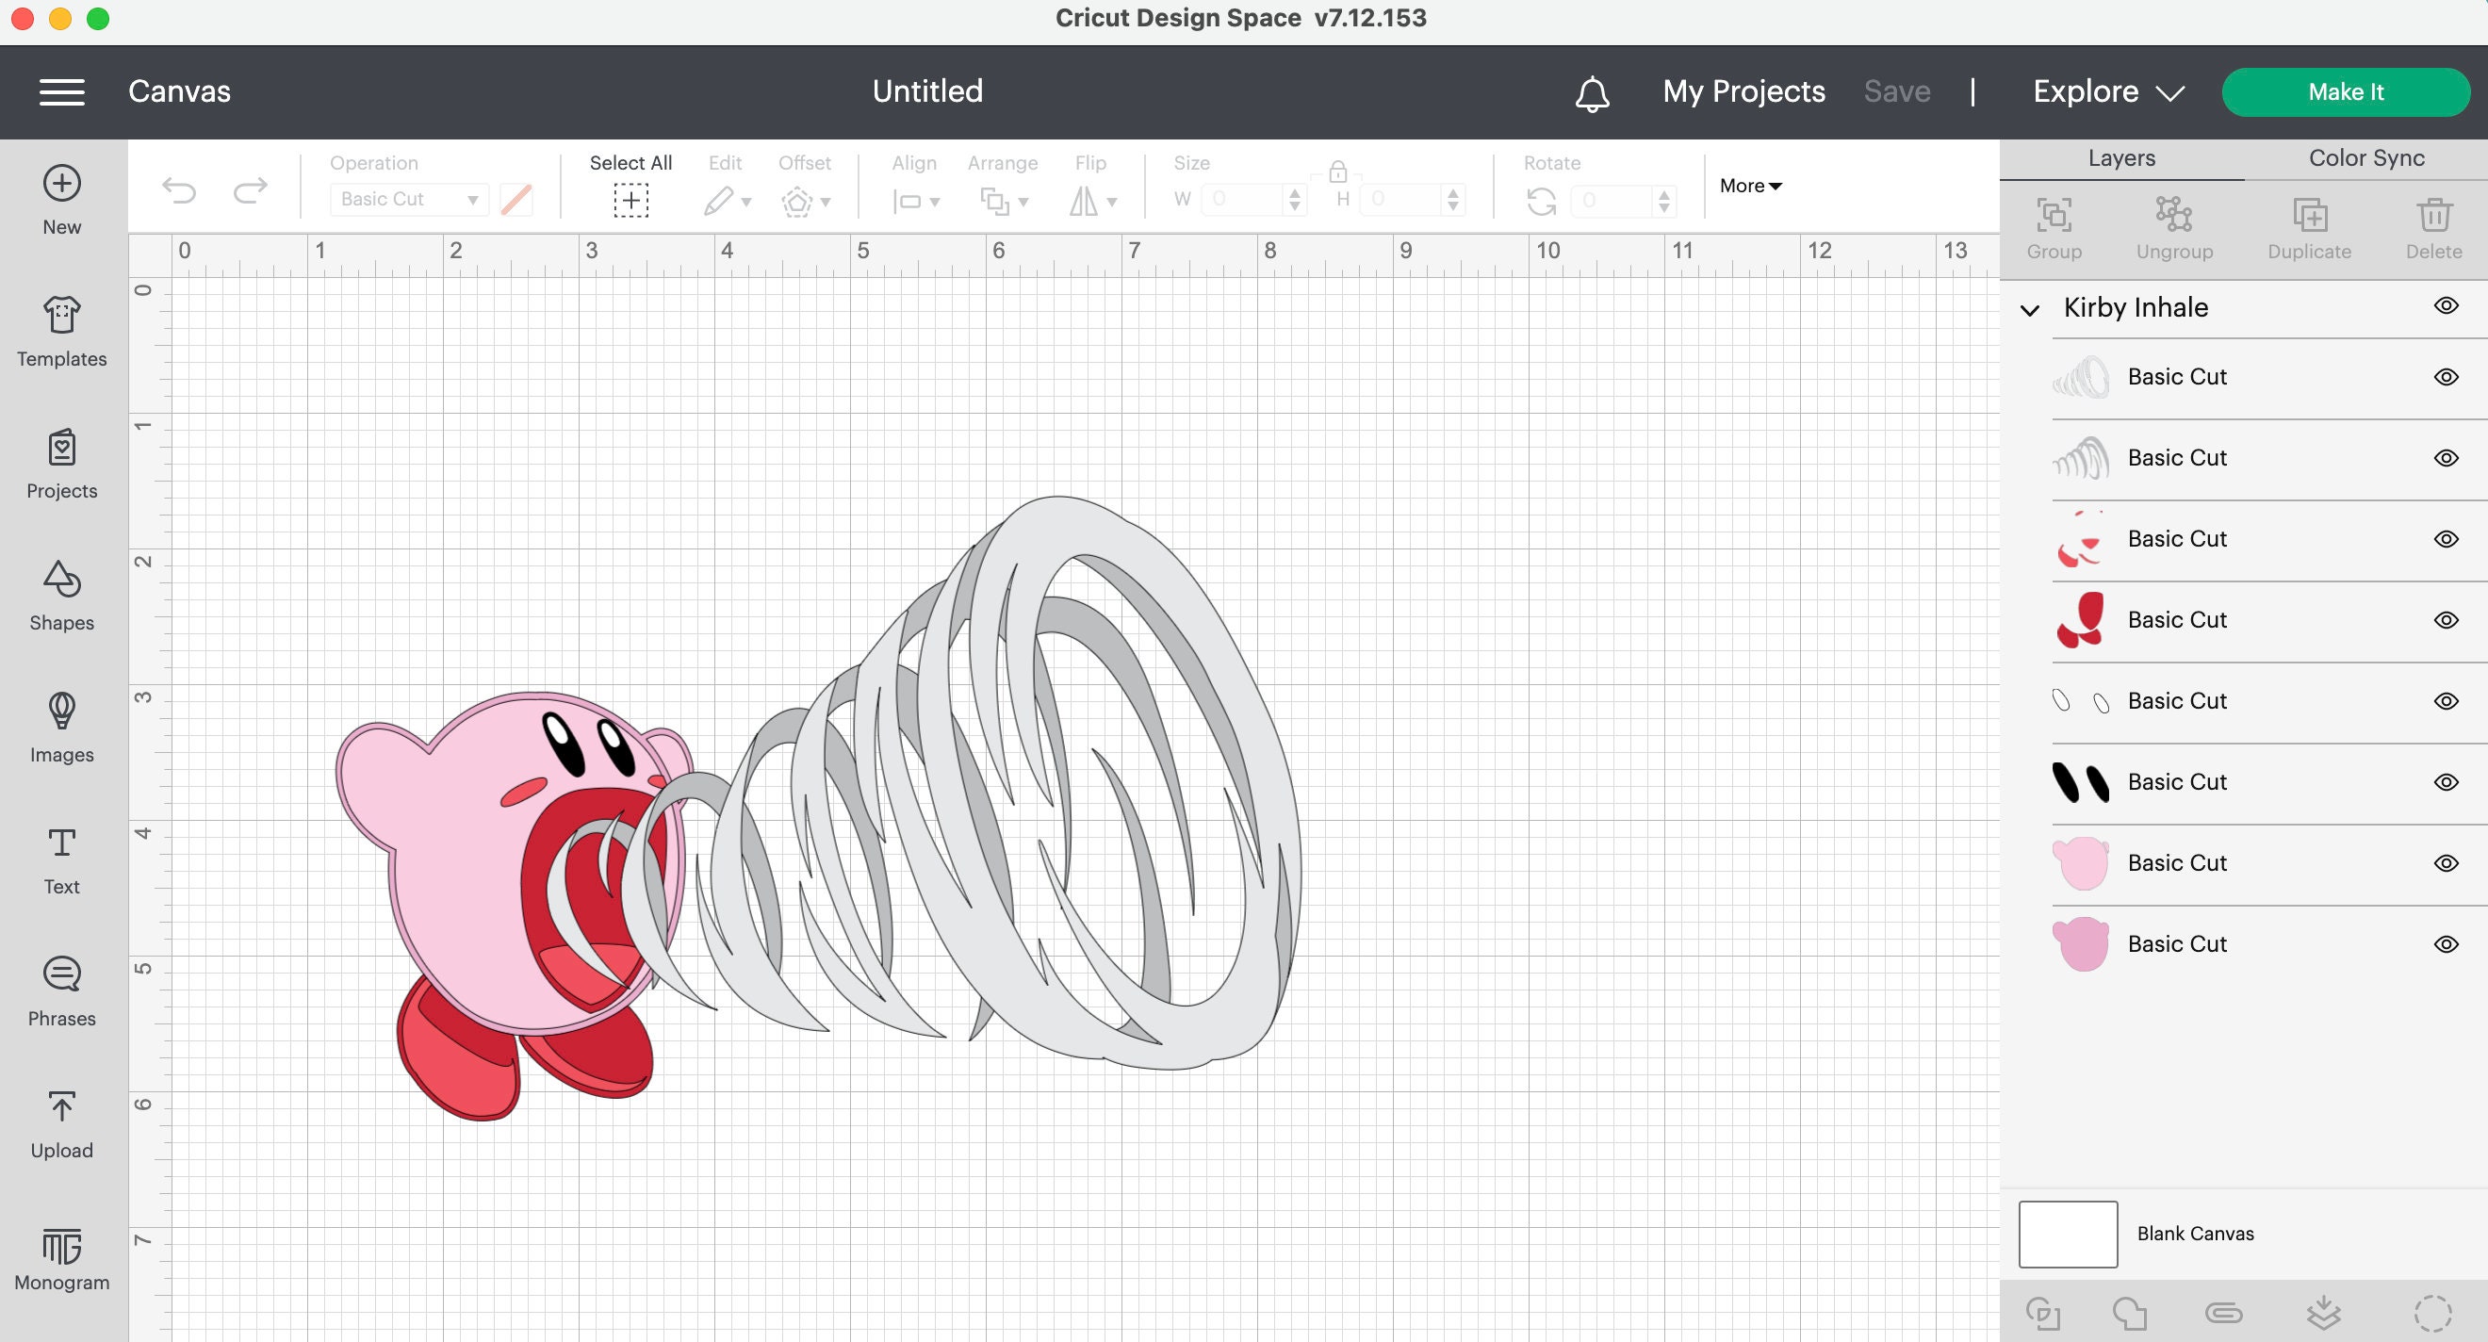Toggle visibility of the Kirby Inhale group

(x=2446, y=305)
